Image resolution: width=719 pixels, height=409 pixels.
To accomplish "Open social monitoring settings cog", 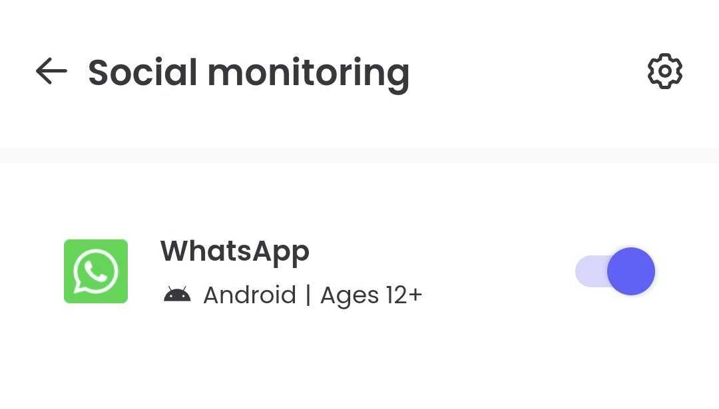I will (x=664, y=71).
